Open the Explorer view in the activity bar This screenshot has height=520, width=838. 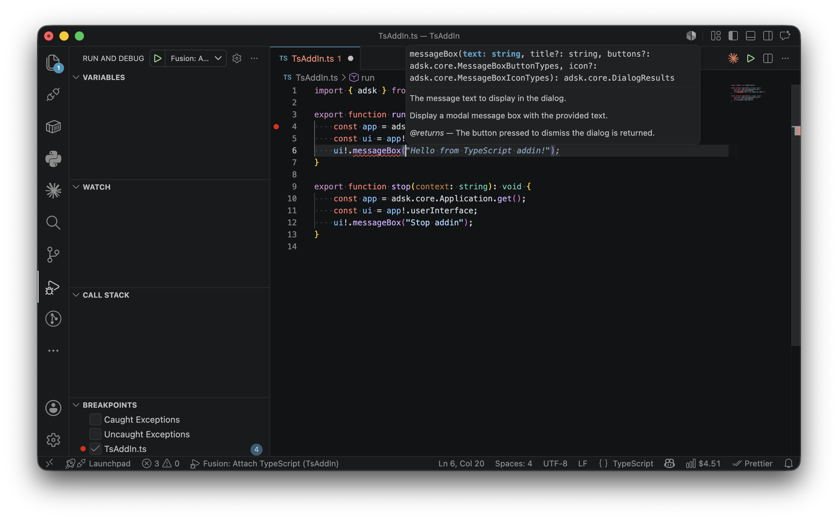click(x=53, y=63)
